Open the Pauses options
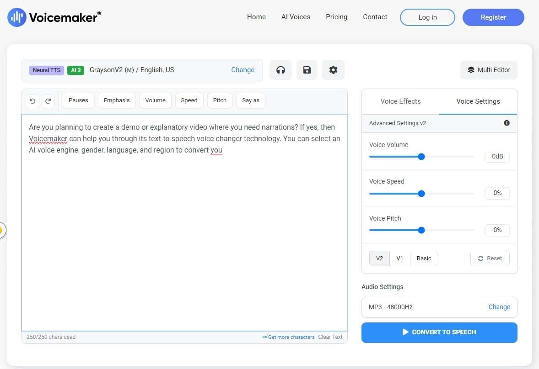 [78, 100]
